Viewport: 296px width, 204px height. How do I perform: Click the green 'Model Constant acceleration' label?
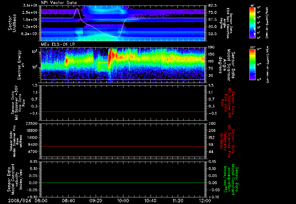[231, 180]
